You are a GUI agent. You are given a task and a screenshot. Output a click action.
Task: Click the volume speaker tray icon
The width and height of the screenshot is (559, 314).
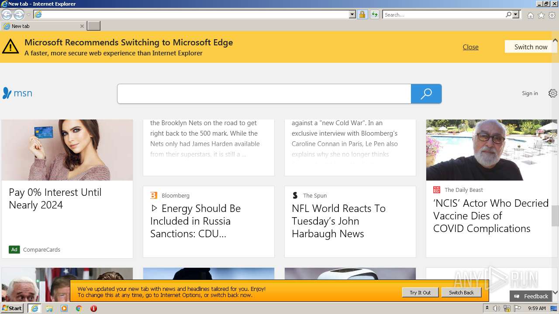tap(497, 308)
